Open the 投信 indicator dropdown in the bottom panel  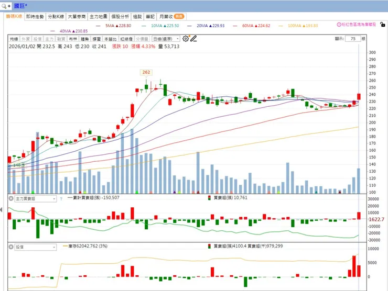[35, 247]
